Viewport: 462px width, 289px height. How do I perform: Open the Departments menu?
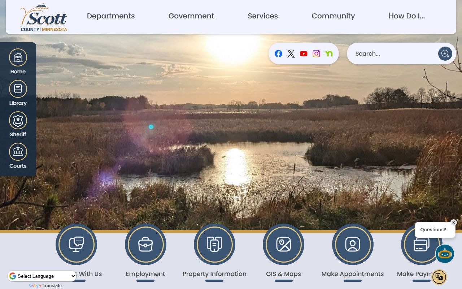pos(111,16)
